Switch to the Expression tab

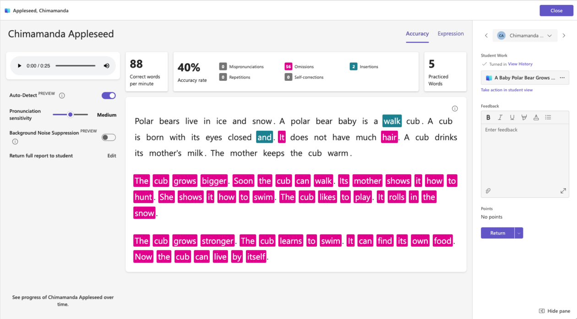(x=451, y=34)
